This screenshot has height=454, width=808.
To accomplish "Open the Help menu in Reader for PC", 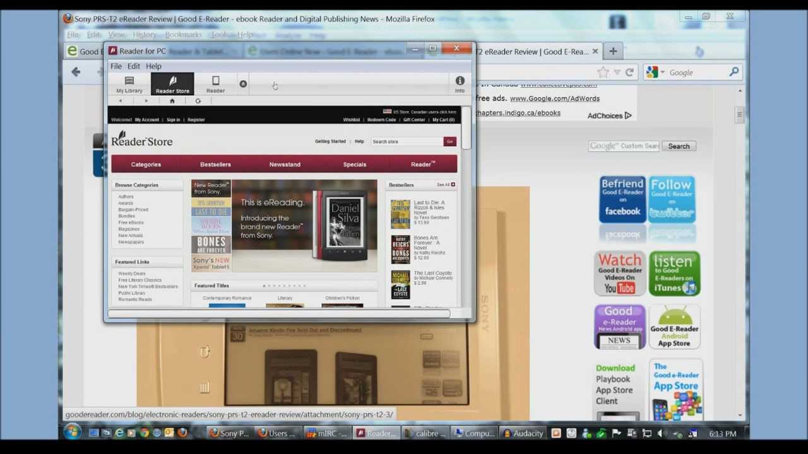I will click(153, 66).
